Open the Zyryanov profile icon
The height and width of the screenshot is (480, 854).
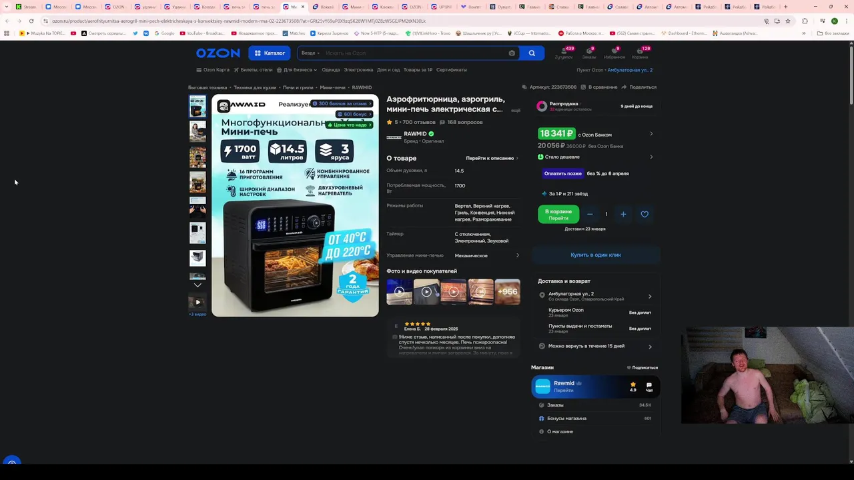click(564, 53)
